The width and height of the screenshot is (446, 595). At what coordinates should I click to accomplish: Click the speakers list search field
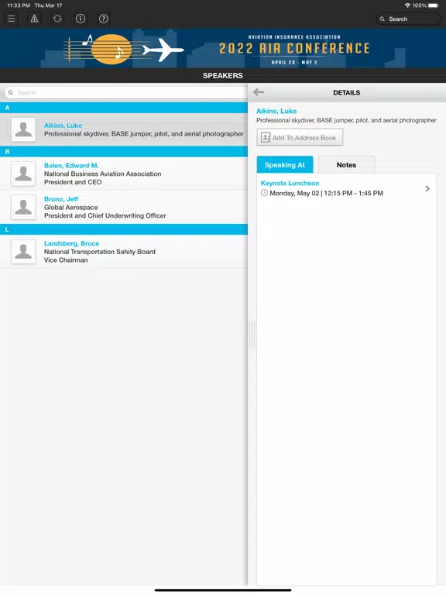[x=126, y=93]
